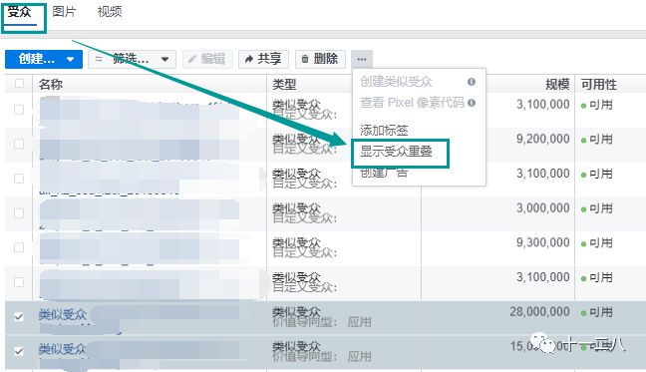This screenshot has height=372, width=646.
Task: Click the 创建 button
Action: 44,59
